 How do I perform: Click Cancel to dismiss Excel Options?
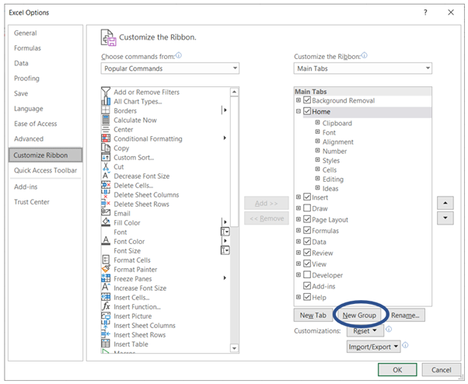(x=441, y=370)
